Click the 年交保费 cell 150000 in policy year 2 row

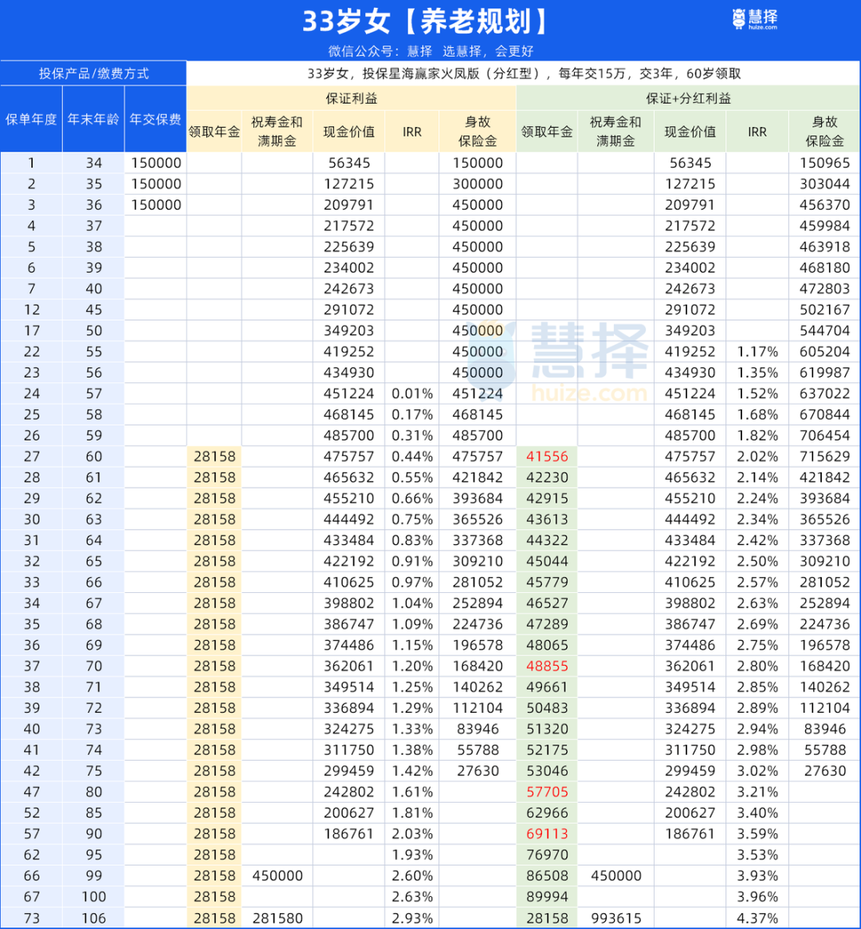click(155, 184)
